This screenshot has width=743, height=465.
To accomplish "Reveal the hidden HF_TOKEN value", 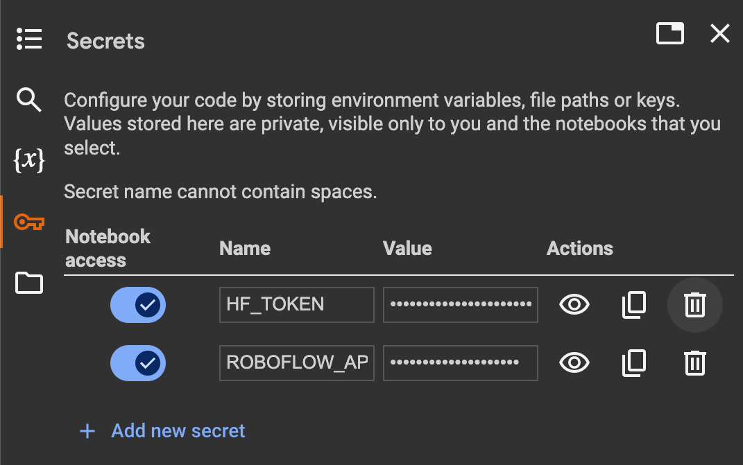I will click(574, 305).
